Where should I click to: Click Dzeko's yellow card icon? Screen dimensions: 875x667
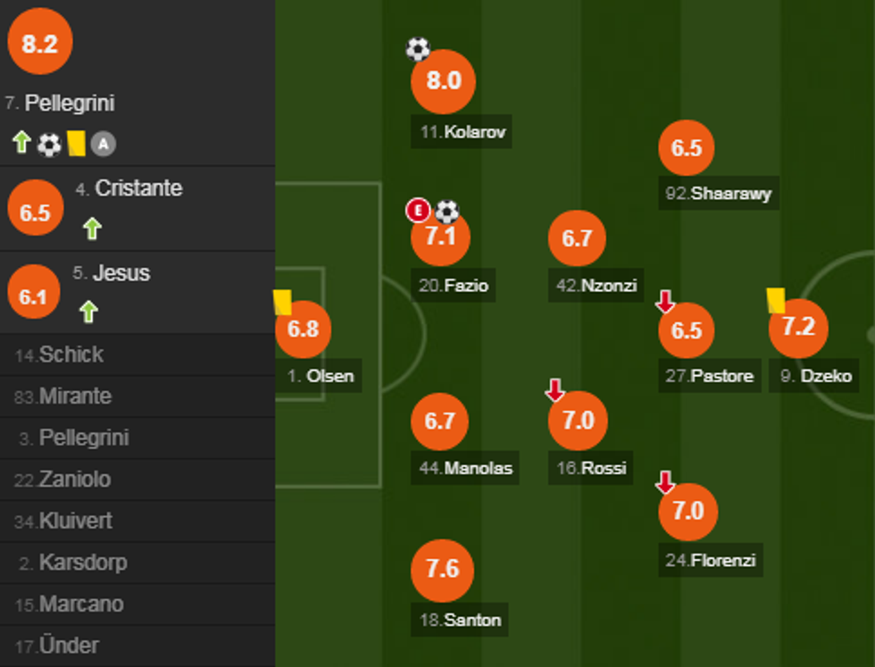[775, 300]
